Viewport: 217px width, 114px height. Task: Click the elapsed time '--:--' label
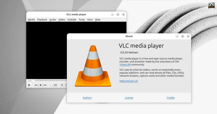(30, 81)
